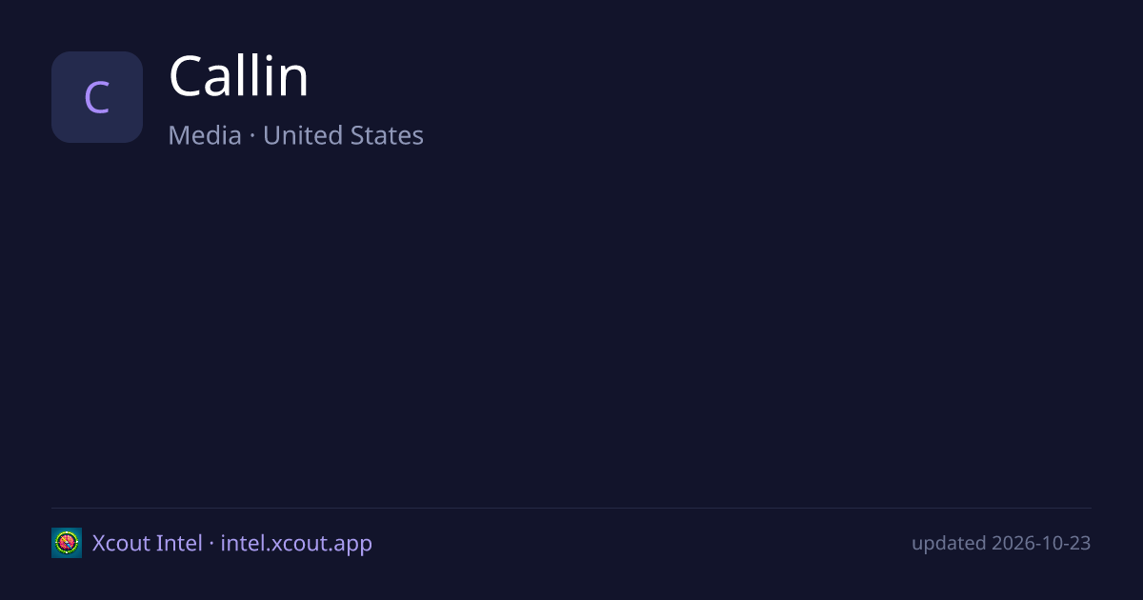Click the dot separator after Media
This screenshot has width=1143, height=600.
252,136
